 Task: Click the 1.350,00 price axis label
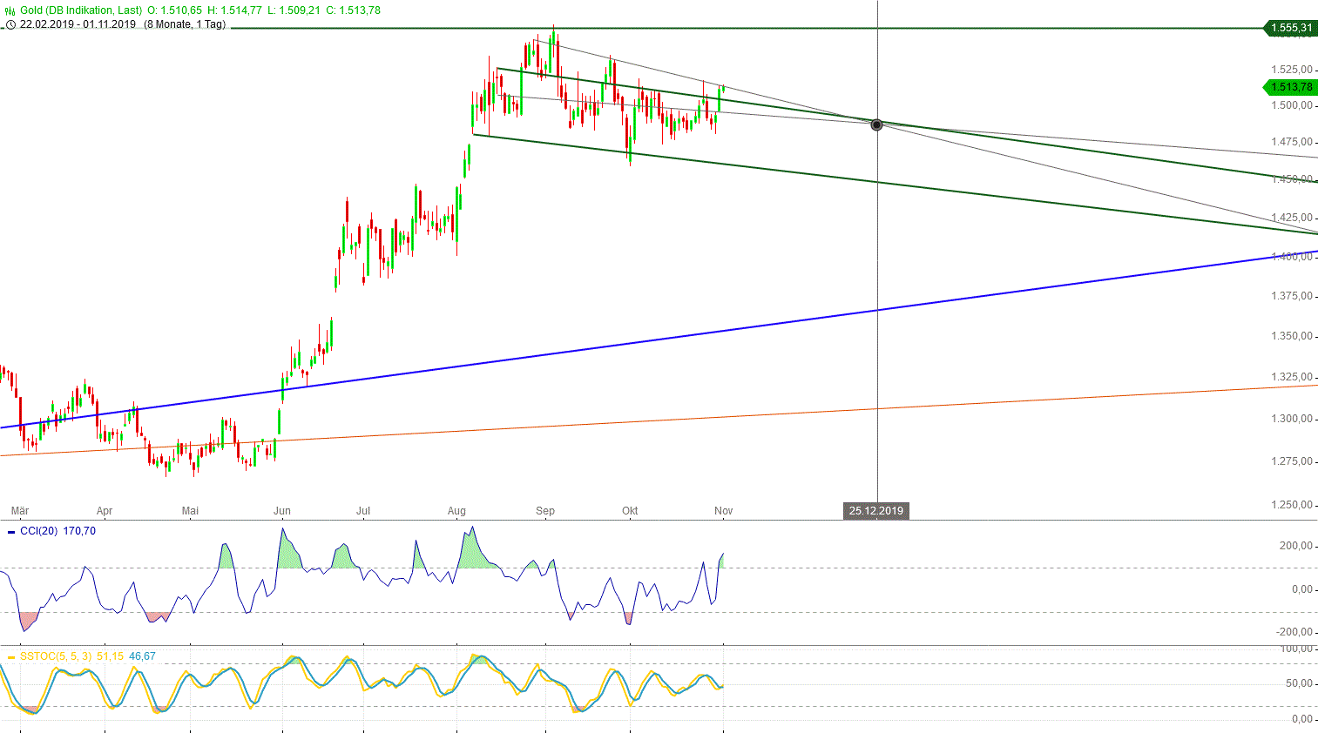[x=1292, y=336]
